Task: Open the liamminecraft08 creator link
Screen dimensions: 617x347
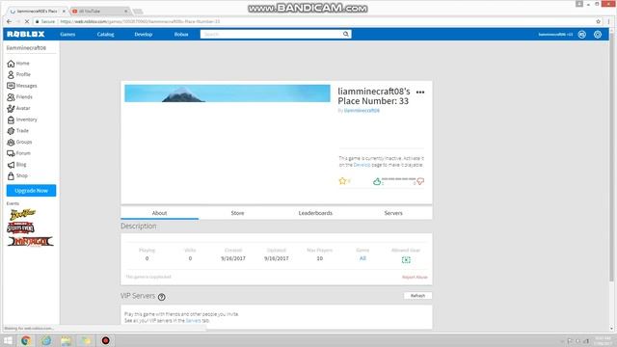Action: [x=362, y=111]
